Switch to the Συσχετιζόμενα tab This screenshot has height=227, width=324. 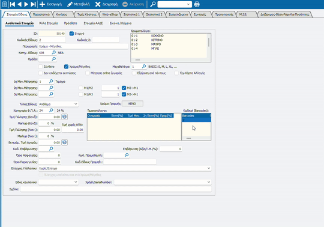(x=178, y=14)
